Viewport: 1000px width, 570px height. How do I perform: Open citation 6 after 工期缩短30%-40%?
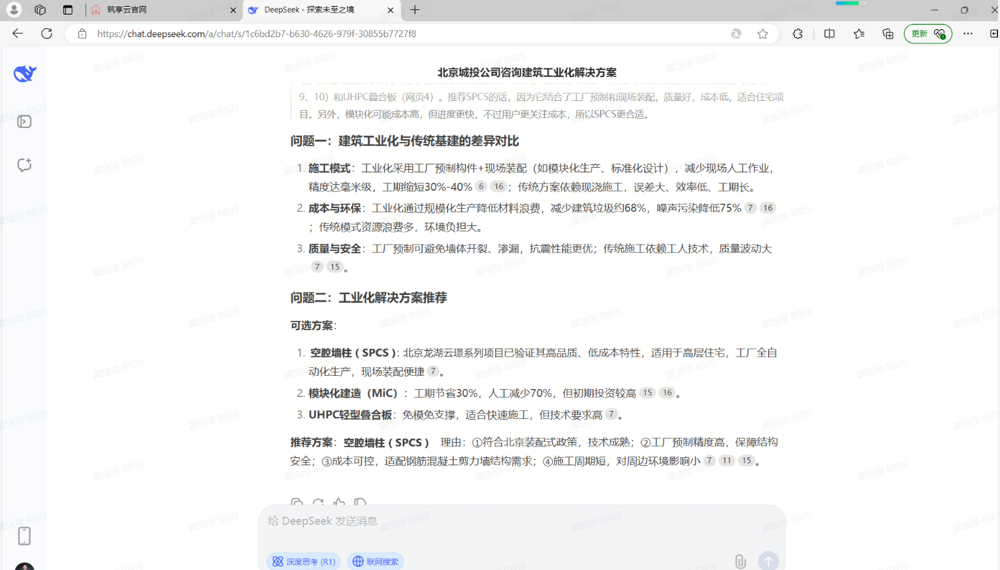coord(481,187)
